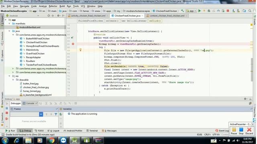Open the VCS menu
257x144 pixels.
click(x=83, y=6)
